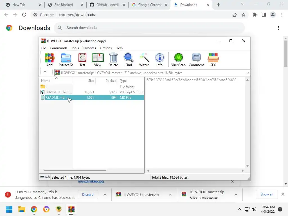Open the Options menu

106,48
